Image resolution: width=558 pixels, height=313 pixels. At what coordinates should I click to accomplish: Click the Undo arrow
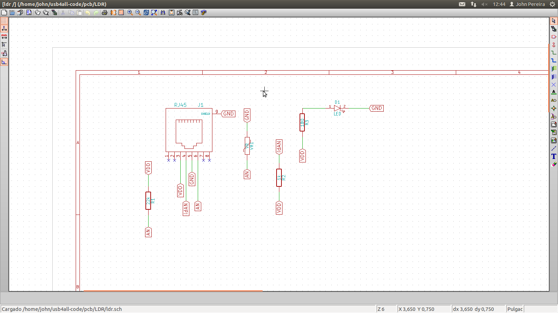pyautogui.click(x=88, y=13)
